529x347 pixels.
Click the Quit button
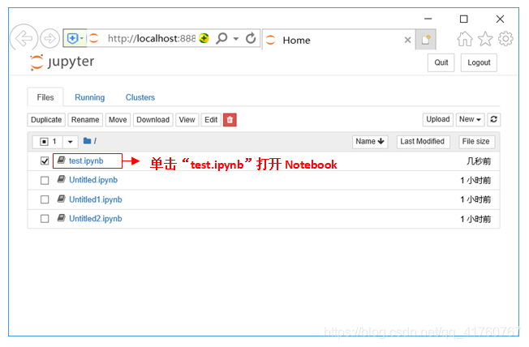click(441, 62)
